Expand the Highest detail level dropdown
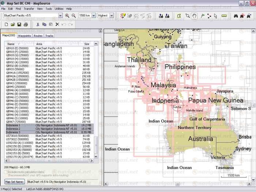 click(111, 16)
